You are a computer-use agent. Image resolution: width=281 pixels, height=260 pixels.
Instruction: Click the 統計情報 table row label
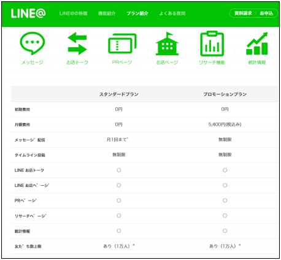click(x=22, y=231)
